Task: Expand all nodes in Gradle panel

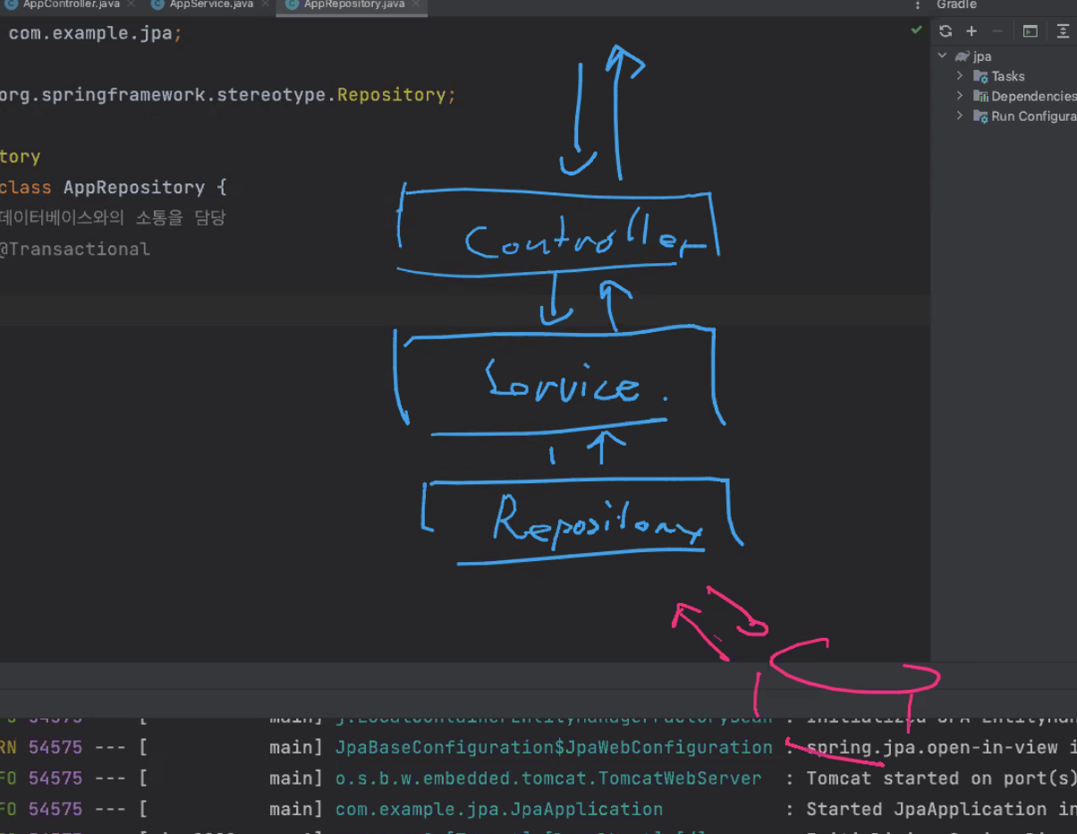Action: 1063,31
